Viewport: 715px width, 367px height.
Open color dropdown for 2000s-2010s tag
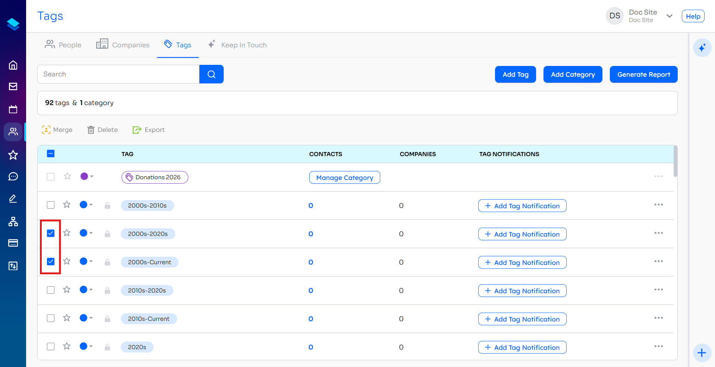point(86,205)
